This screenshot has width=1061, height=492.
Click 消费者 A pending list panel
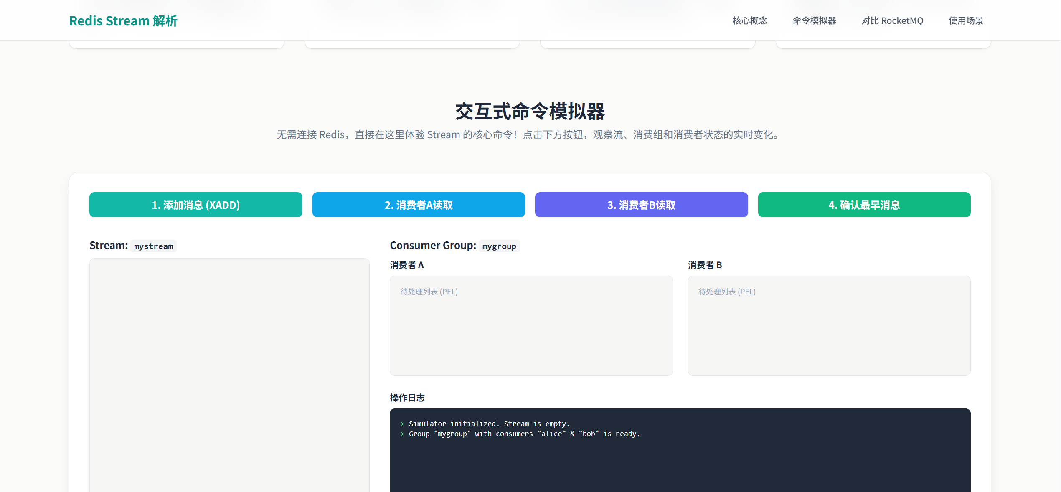531,330
